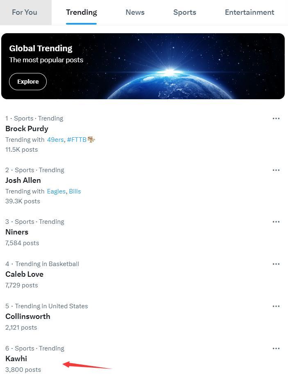Open the Eagles related trend link
Image resolution: width=288 pixels, height=387 pixels.
tap(56, 191)
